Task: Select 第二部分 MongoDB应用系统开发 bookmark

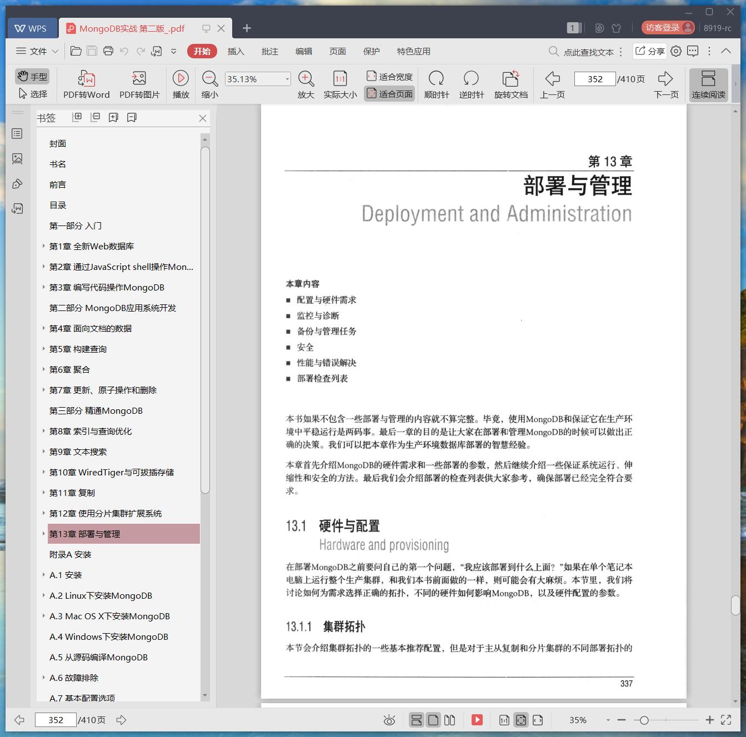Action: coord(113,308)
